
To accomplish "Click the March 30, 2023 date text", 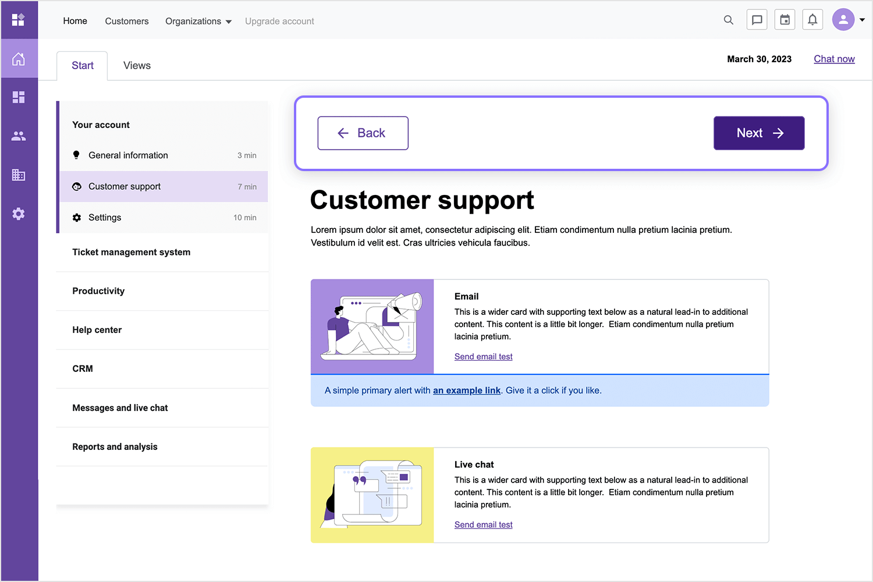I will [759, 59].
